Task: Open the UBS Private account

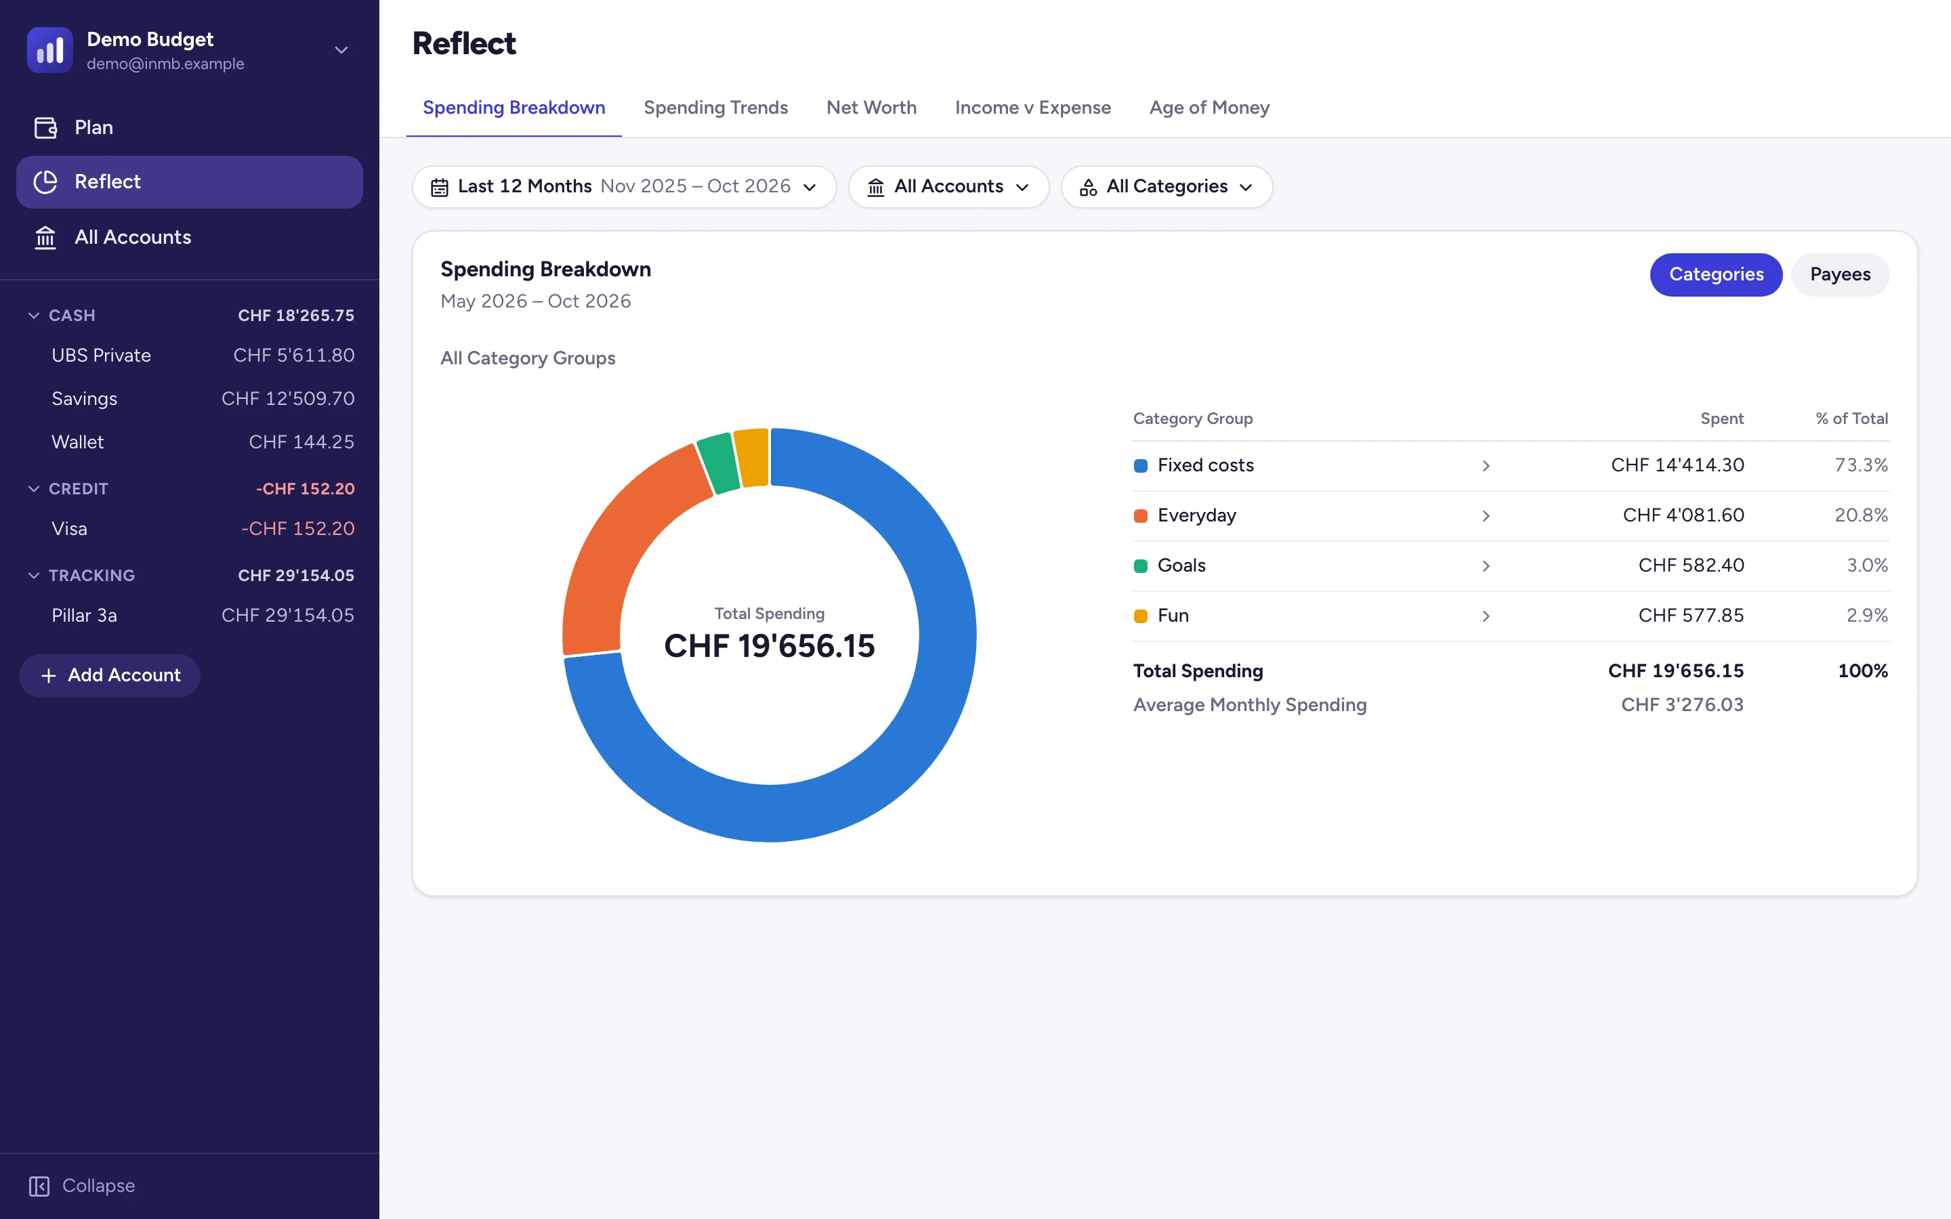Action: pos(190,356)
